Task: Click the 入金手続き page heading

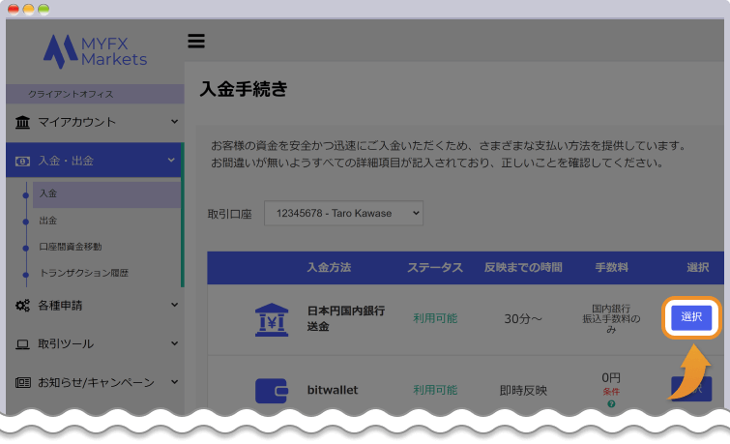Action: [244, 89]
